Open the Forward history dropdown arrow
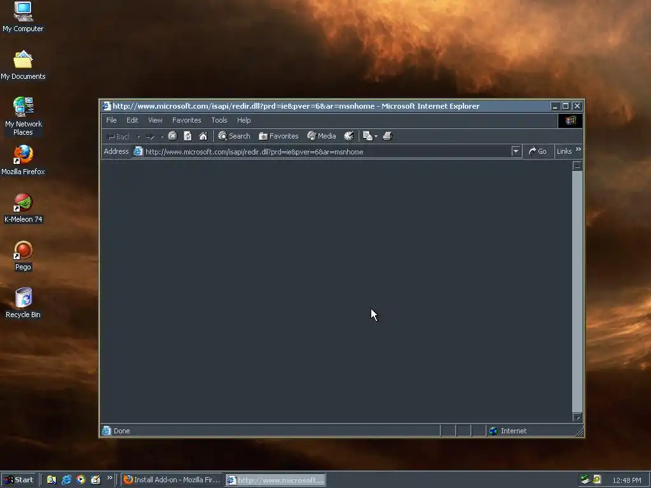The width and height of the screenshot is (651, 488). click(162, 137)
